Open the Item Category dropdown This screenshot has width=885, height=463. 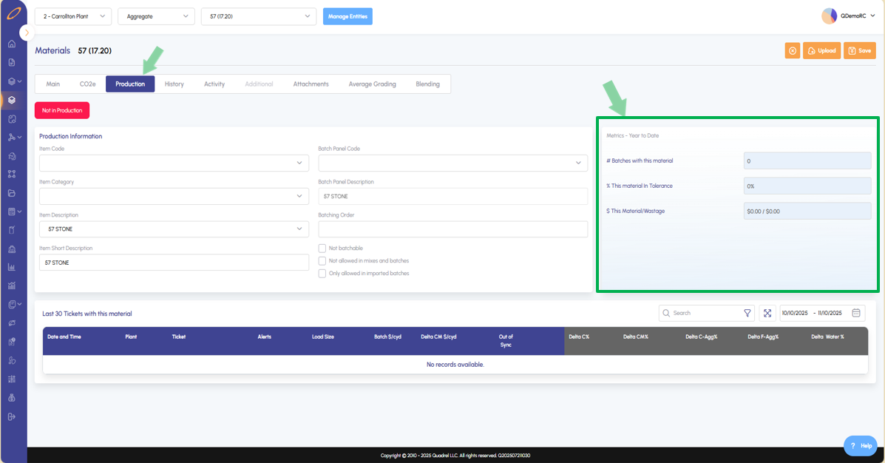[174, 197]
